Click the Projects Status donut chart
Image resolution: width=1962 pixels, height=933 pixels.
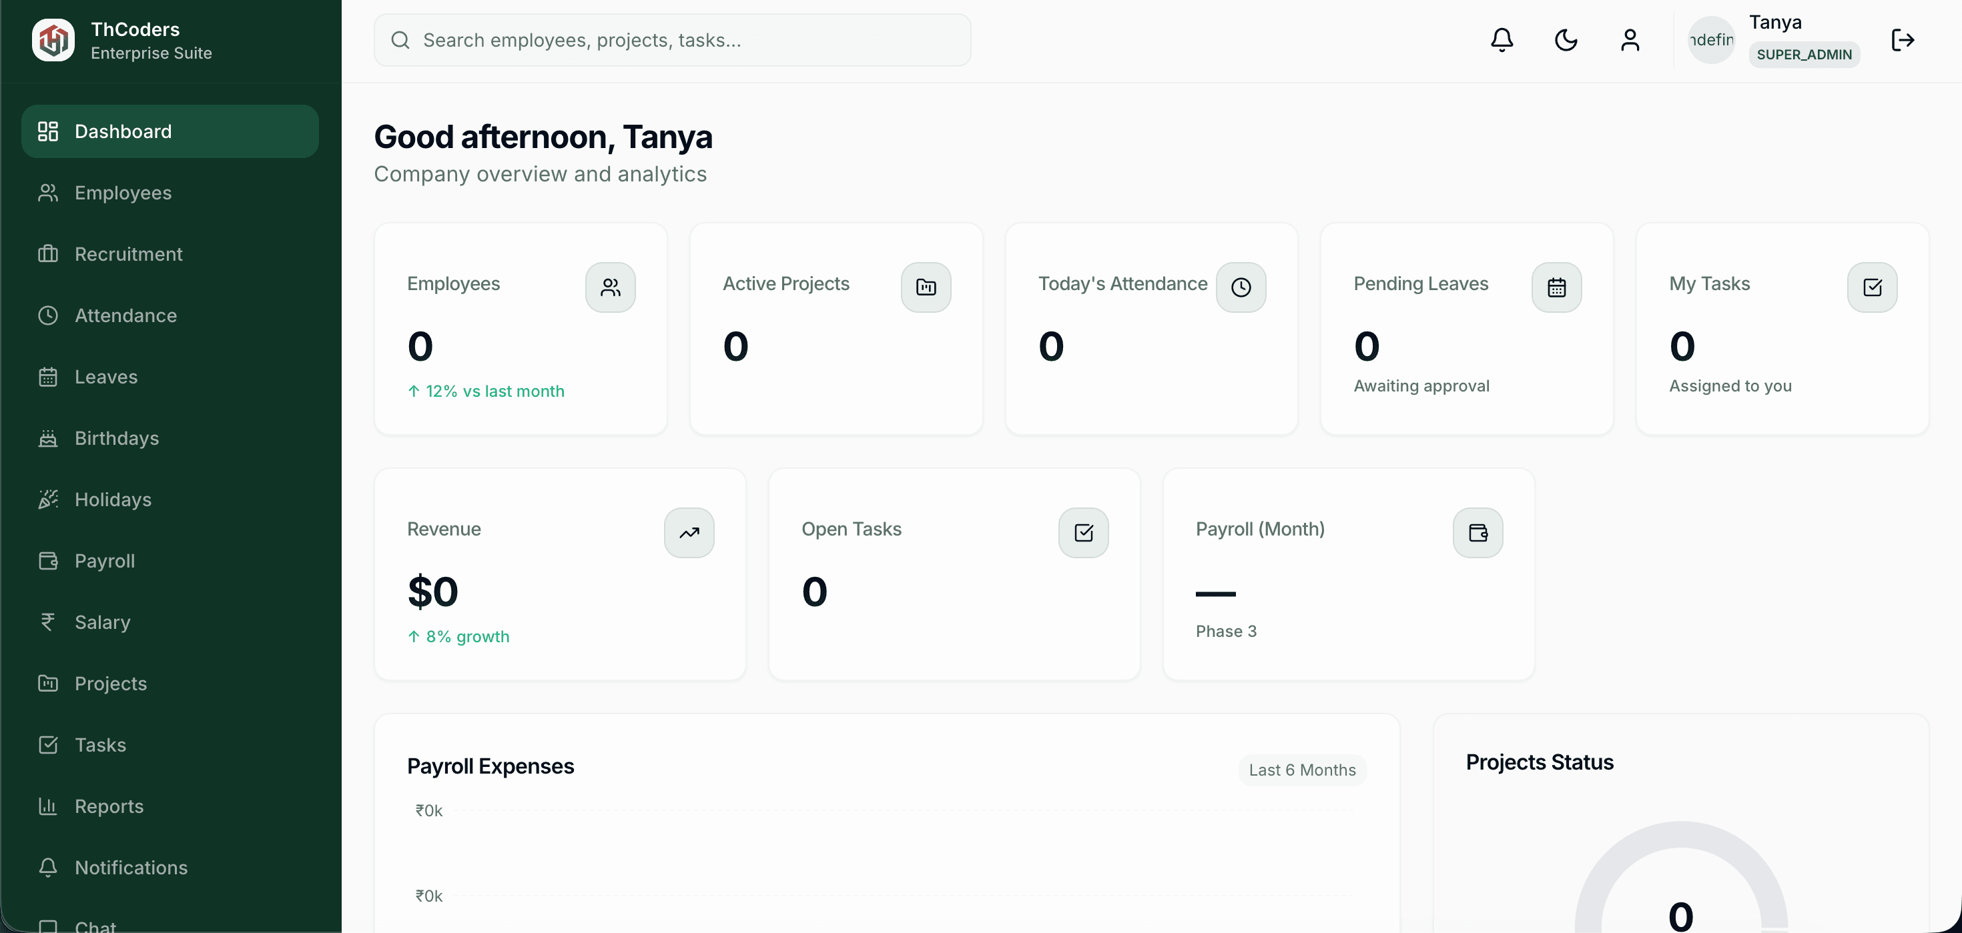tap(1681, 878)
